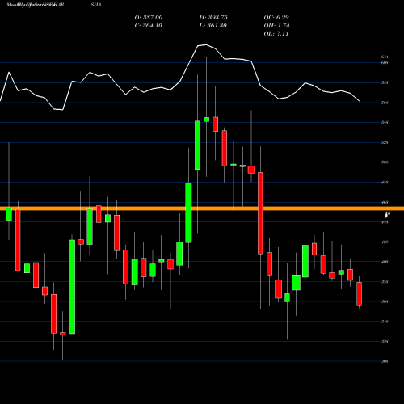The image size is (404, 404).
Task: Click the 328 price axis label
Action: (385, 342)
